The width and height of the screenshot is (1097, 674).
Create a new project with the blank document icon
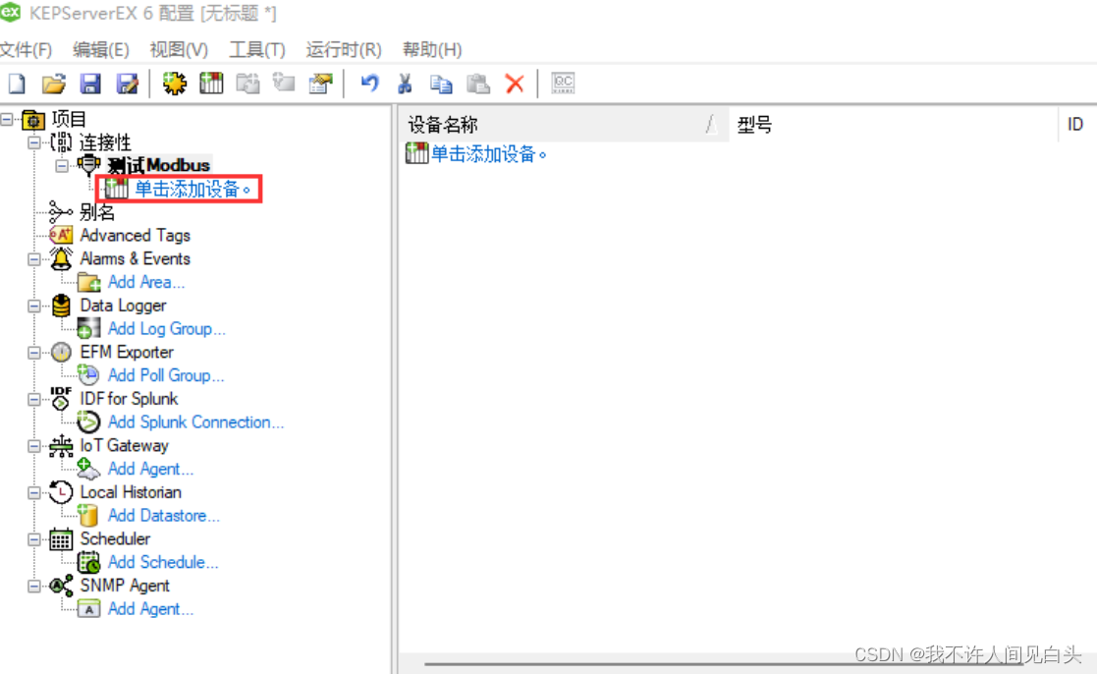16,83
